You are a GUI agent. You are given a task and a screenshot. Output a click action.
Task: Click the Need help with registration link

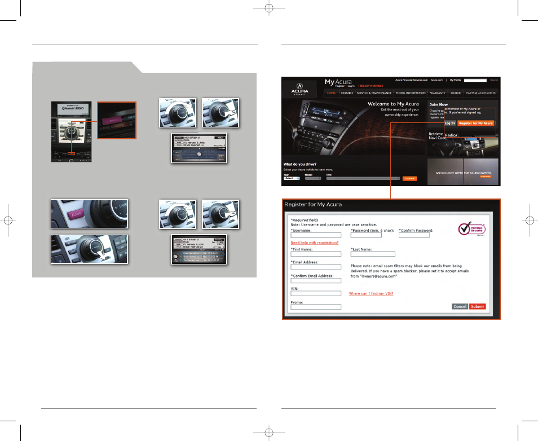pos(314,242)
